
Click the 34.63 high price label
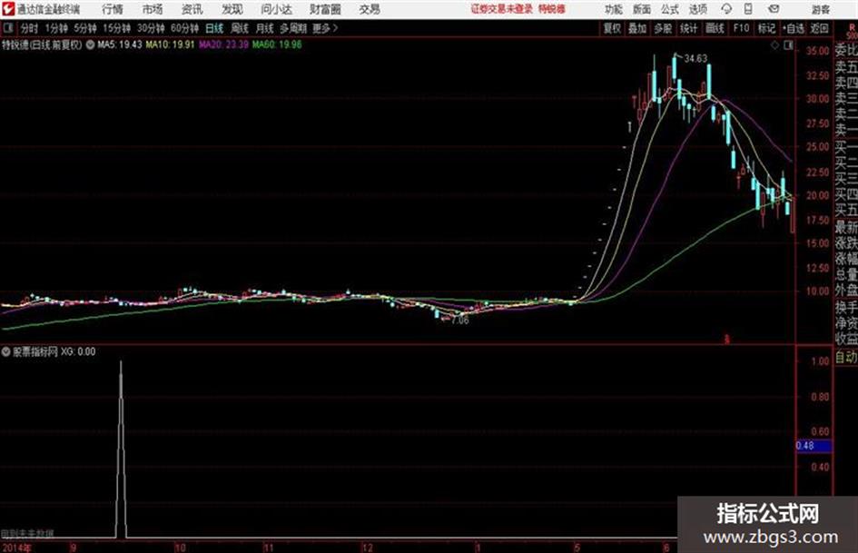(x=695, y=59)
